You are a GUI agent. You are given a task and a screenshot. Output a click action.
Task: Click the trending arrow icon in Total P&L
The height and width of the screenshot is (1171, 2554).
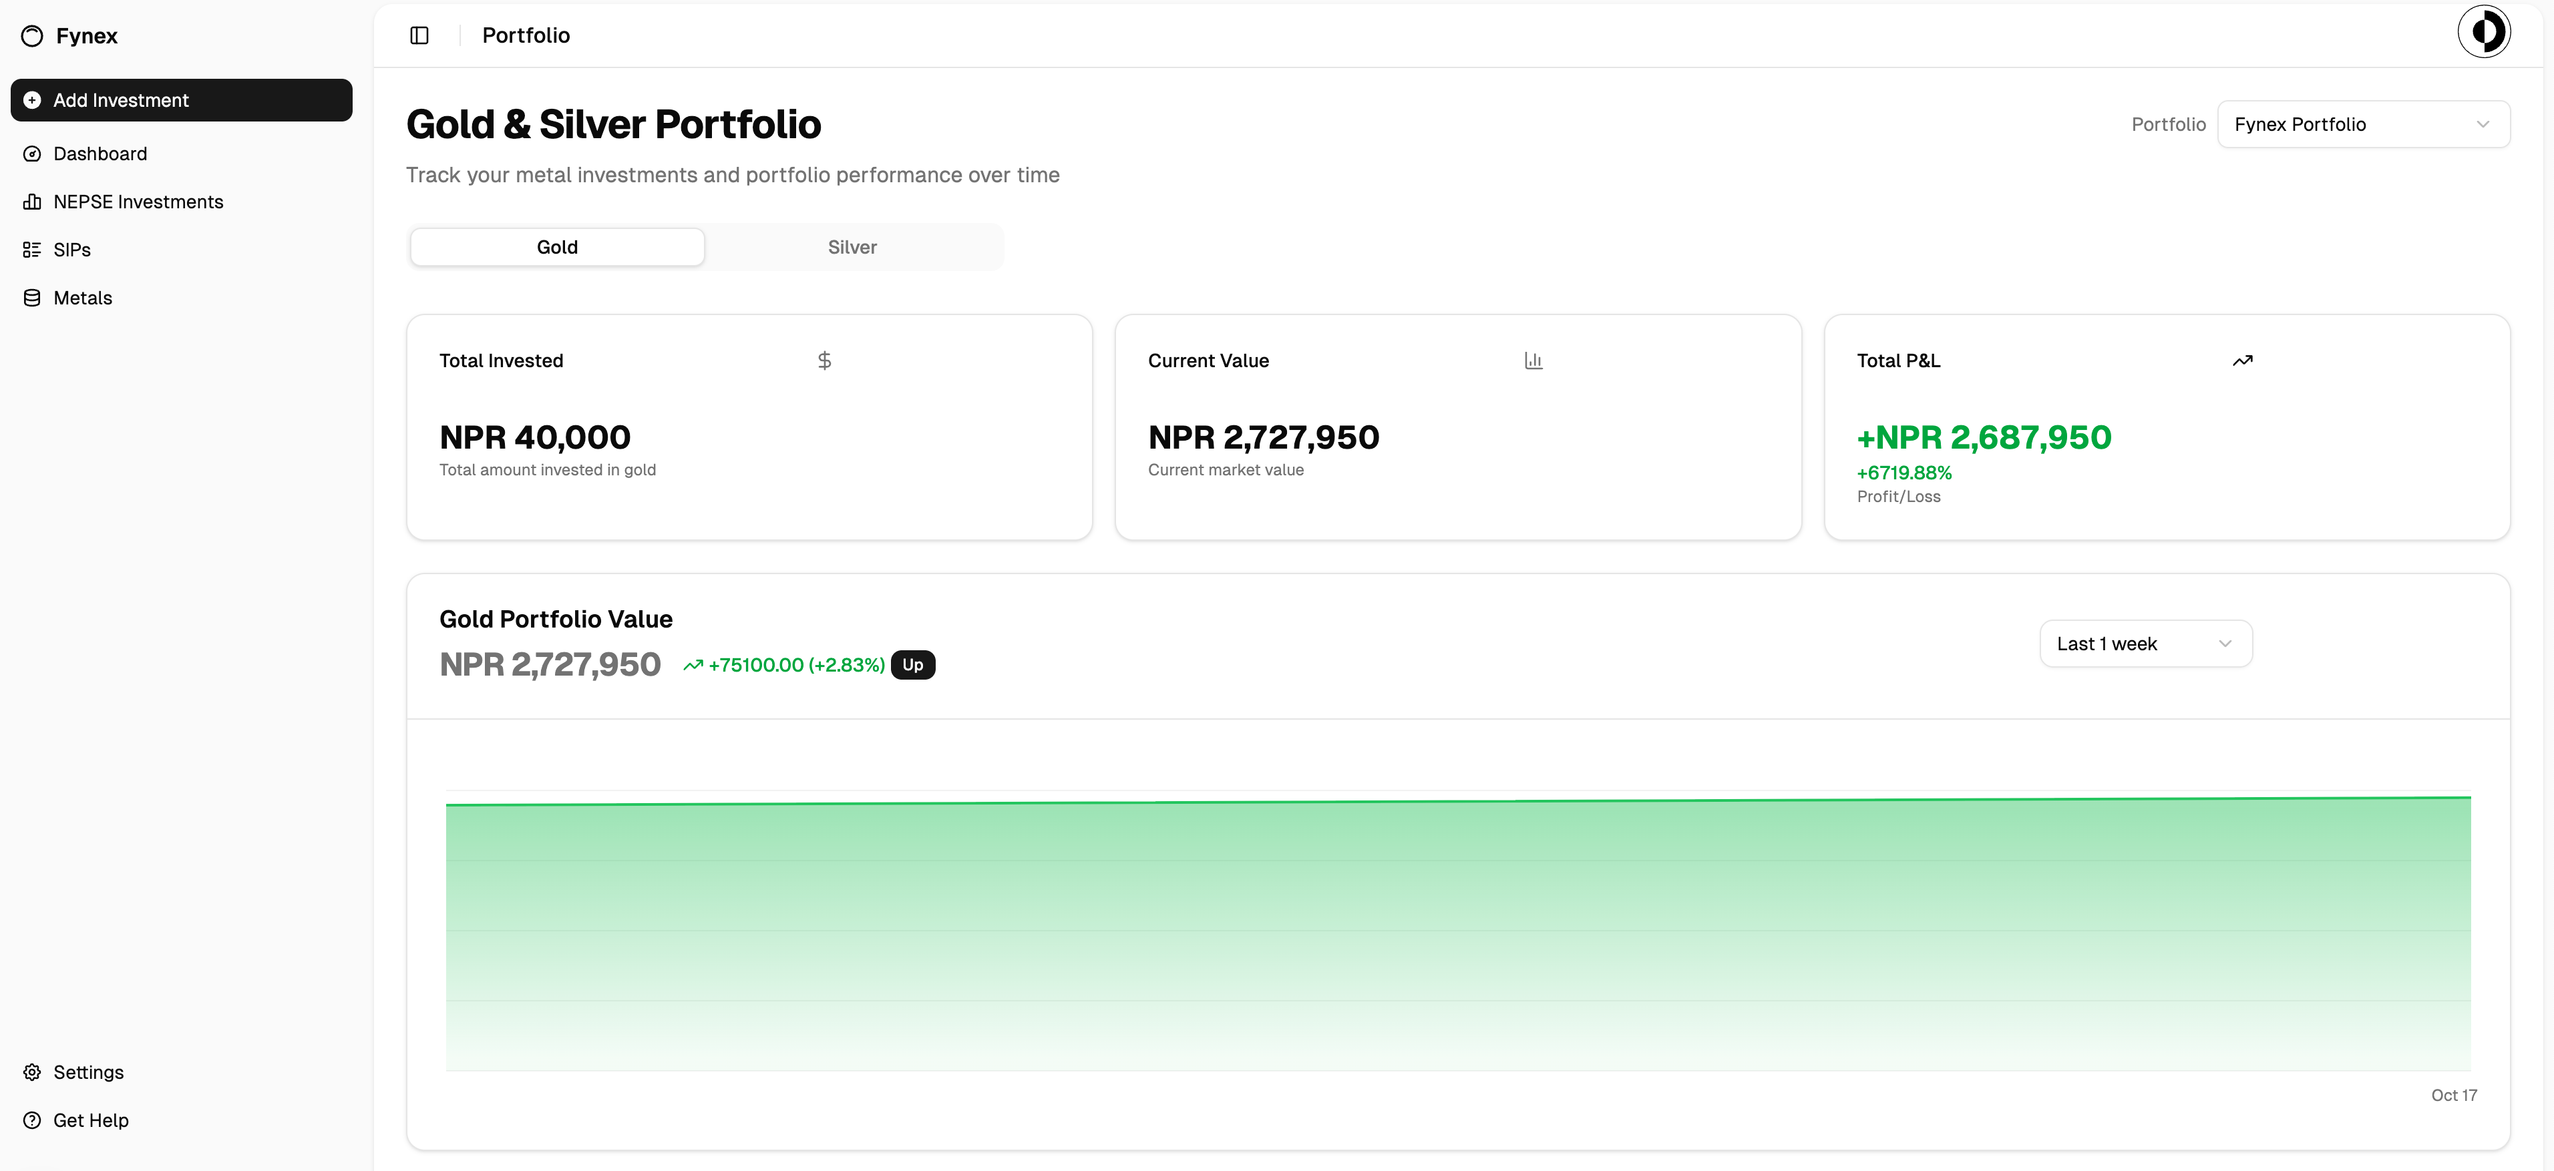click(x=2241, y=361)
